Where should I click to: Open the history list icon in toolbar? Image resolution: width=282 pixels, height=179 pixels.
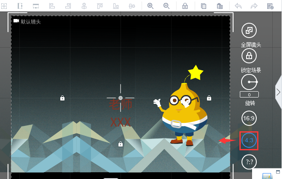click(270, 6)
